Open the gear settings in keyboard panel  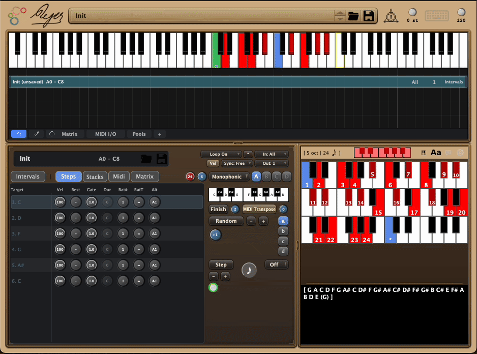[x=460, y=153]
